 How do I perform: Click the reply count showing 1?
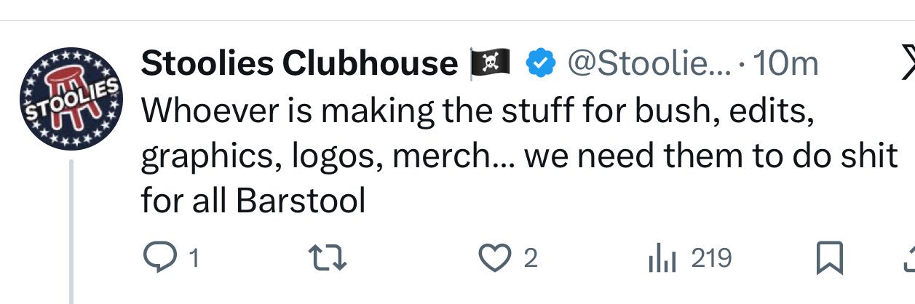tap(193, 259)
